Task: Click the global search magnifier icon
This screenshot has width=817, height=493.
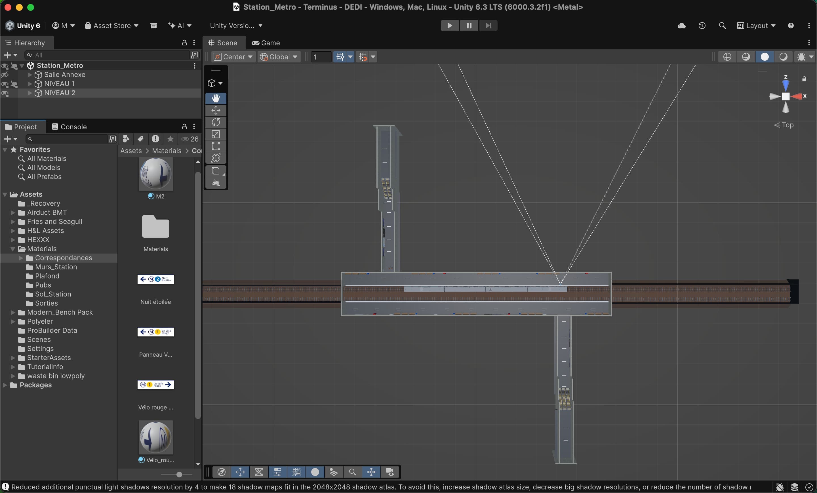Action: (722, 26)
